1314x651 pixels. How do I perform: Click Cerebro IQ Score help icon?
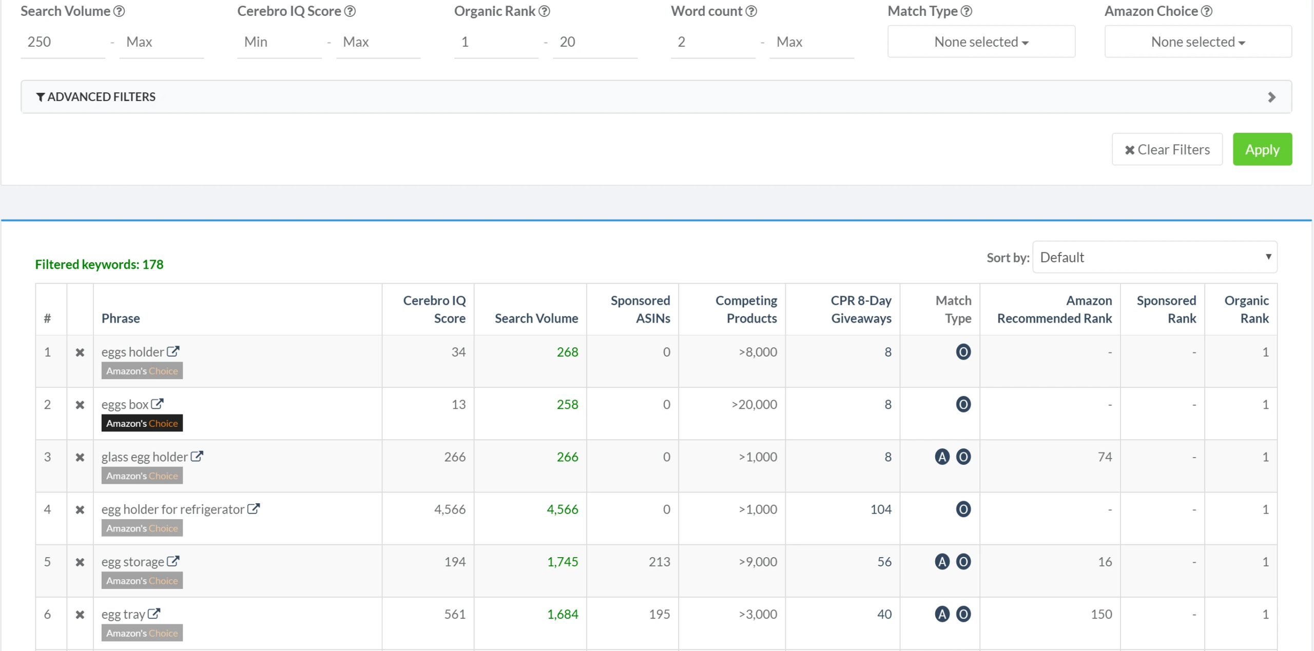350,11
